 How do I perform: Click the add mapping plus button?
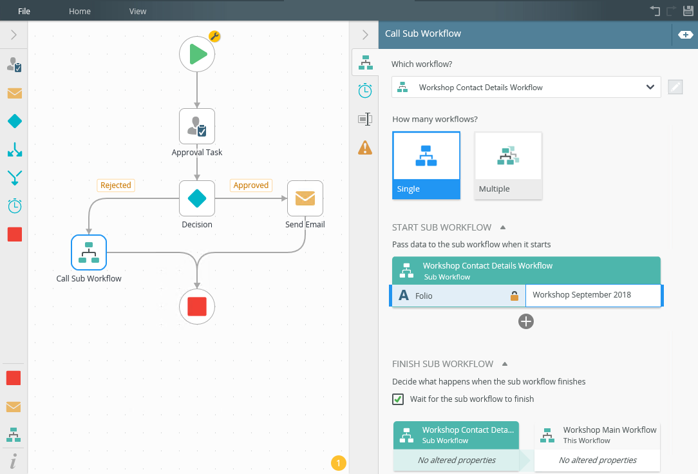tap(526, 321)
